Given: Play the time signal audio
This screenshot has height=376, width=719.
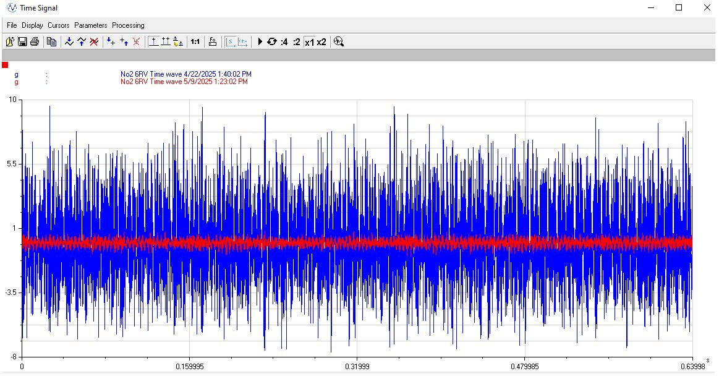Looking at the screenshot, I should [x=260, y=41].
